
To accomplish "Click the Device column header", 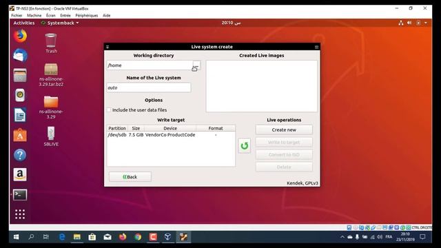I will (x=170, y=128).
